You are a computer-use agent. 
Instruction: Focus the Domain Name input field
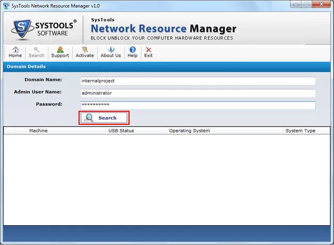[198, 81]
